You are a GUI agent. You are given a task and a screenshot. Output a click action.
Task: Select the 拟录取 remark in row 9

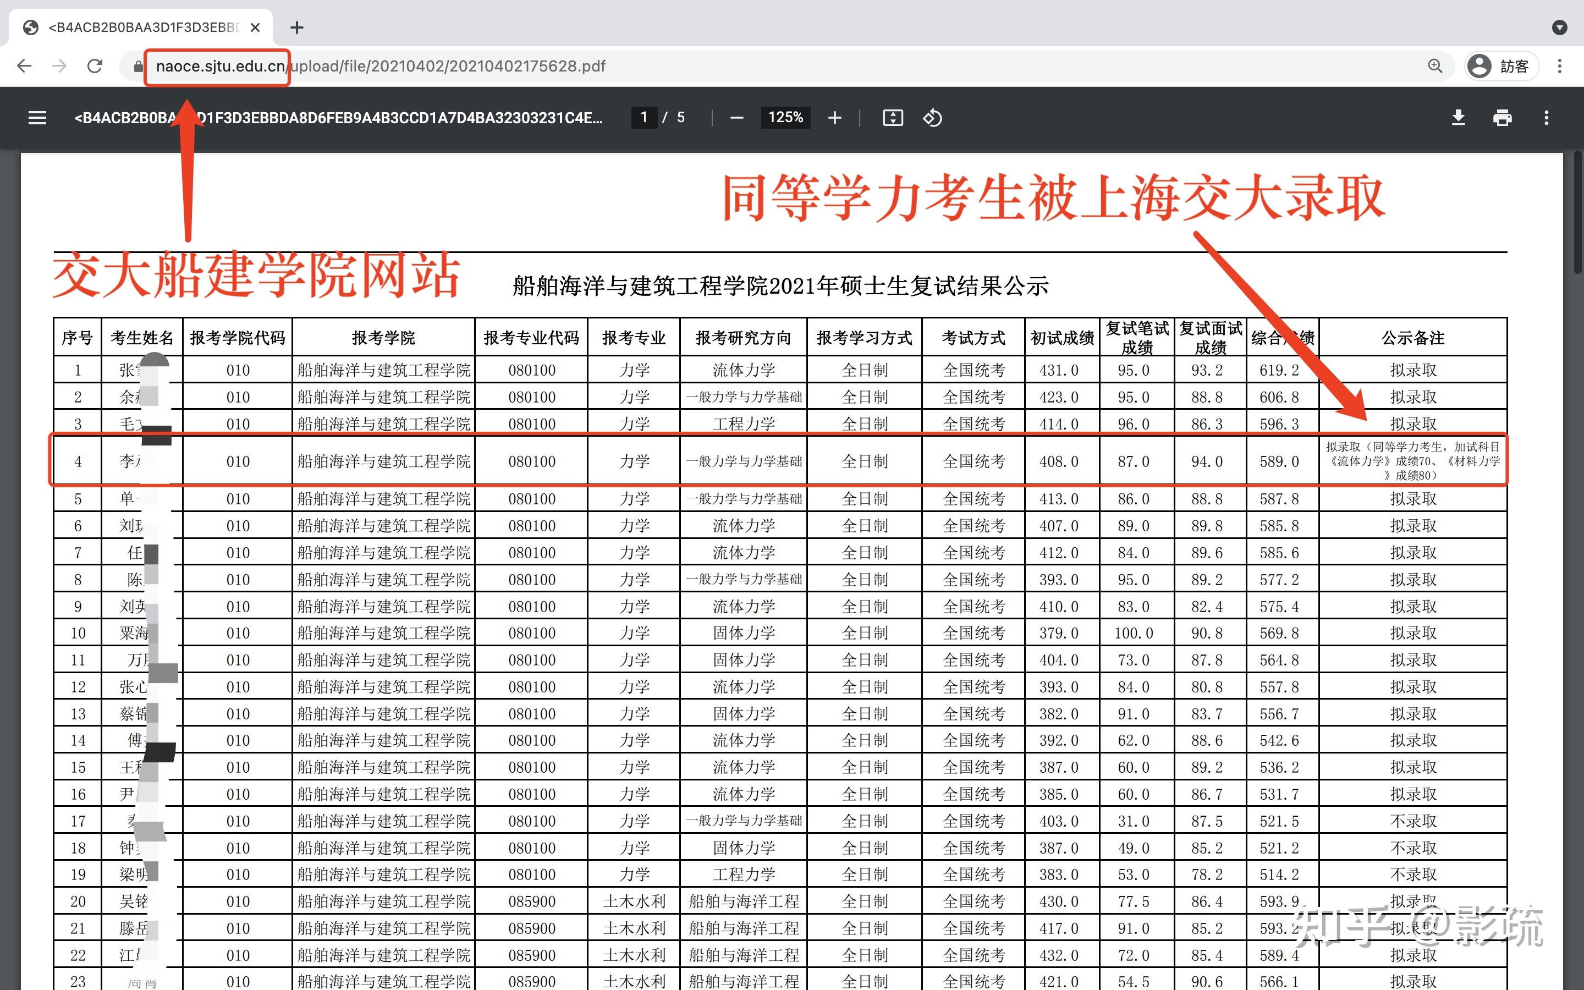[1413, 606]
